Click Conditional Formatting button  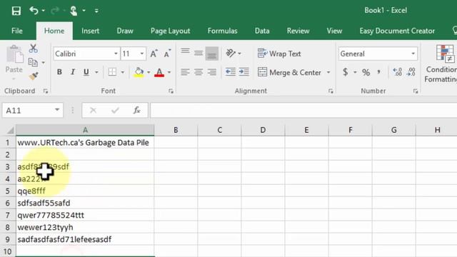(x=441, y=64)
